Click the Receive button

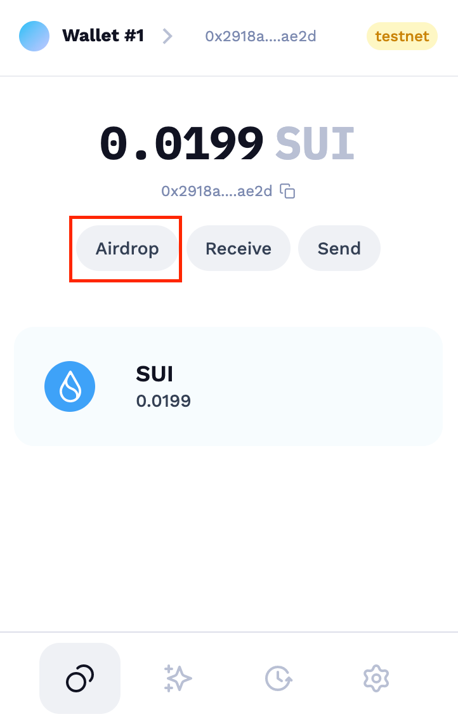pos(239,248)
